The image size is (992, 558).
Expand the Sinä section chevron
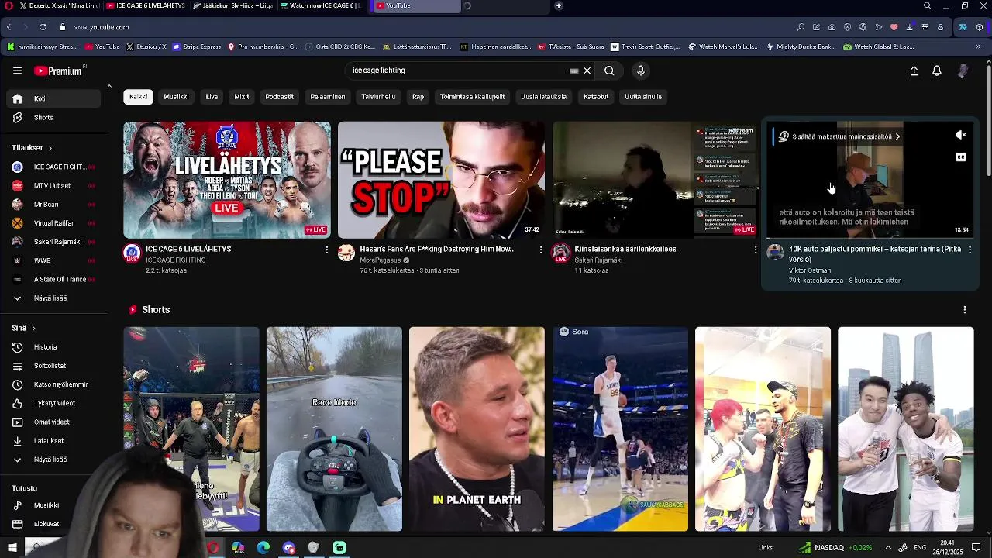click(33, 329)
